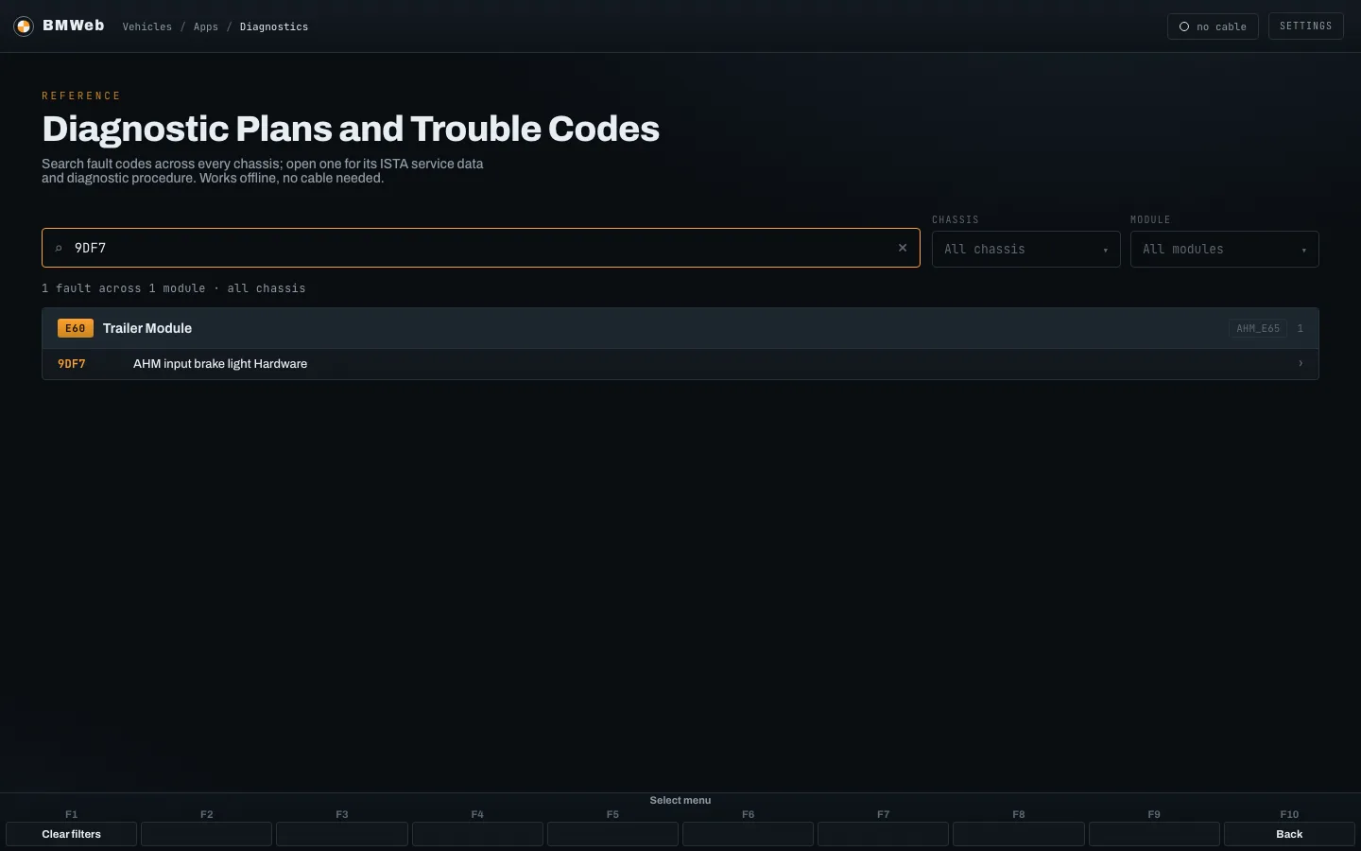Click the empty F7 function key
The width and height of the screenshot is (1361, 851).
coord(884,834)
